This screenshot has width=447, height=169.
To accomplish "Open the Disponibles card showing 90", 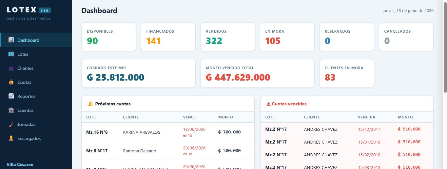I will click(109, 37).
